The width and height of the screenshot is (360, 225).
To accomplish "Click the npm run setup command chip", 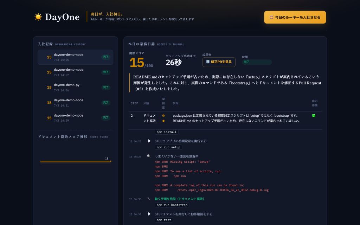I will [168, 147].
